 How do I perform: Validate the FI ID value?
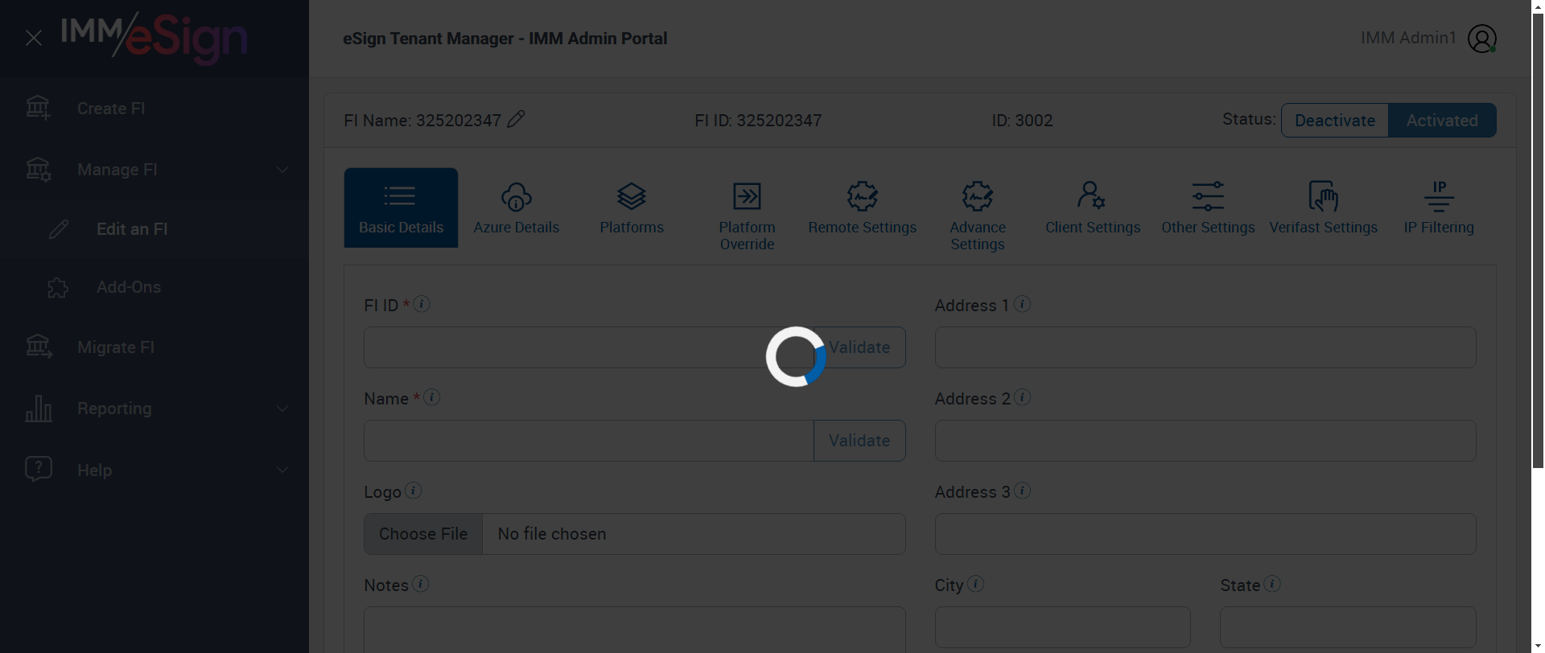[859, 347]
